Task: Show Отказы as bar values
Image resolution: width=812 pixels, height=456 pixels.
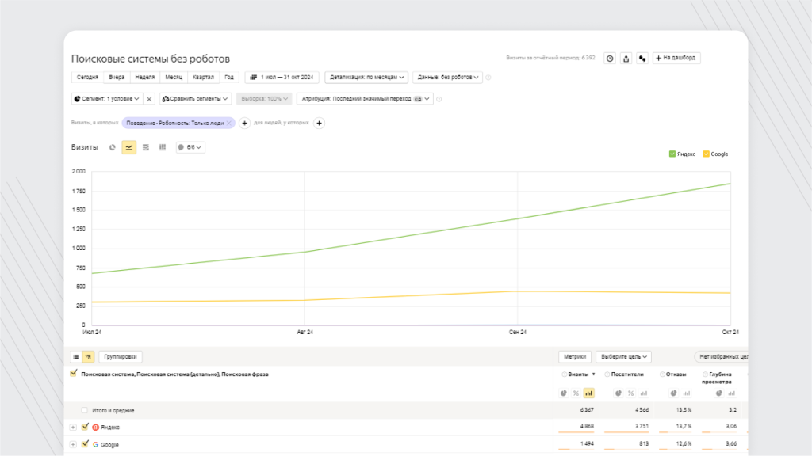Action: [687, 393]
